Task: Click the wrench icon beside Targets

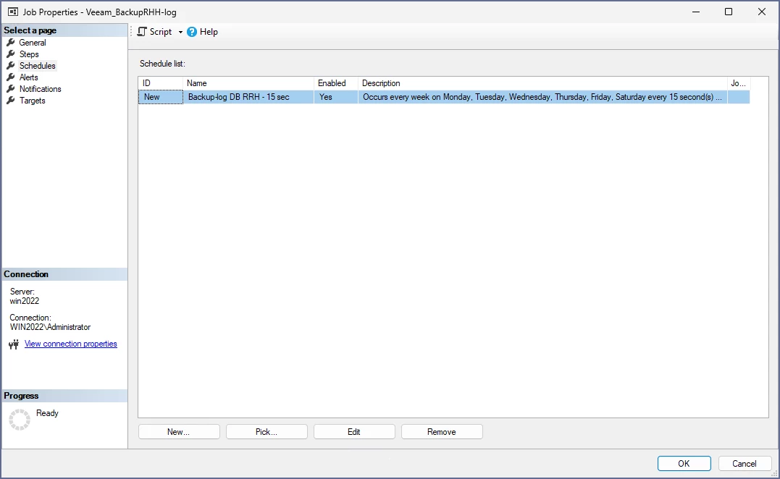Action: [x=10, y=100]
